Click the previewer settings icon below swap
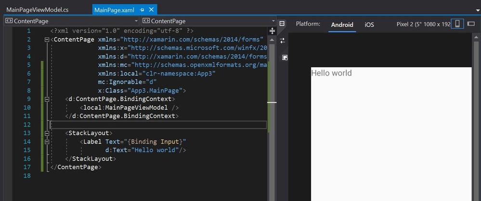The width and height of the screenshot is (481, 201). click(x=285, y=58)
